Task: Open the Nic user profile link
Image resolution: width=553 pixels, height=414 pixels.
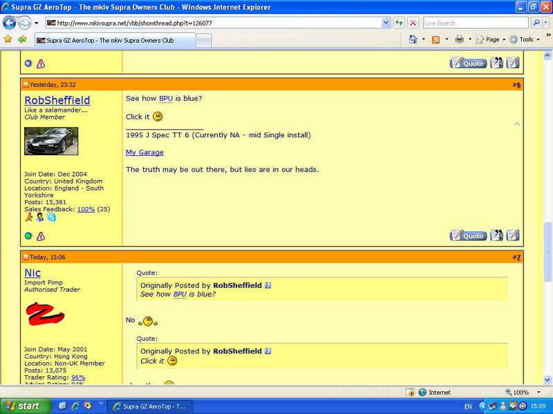Action: click(32, 273)
